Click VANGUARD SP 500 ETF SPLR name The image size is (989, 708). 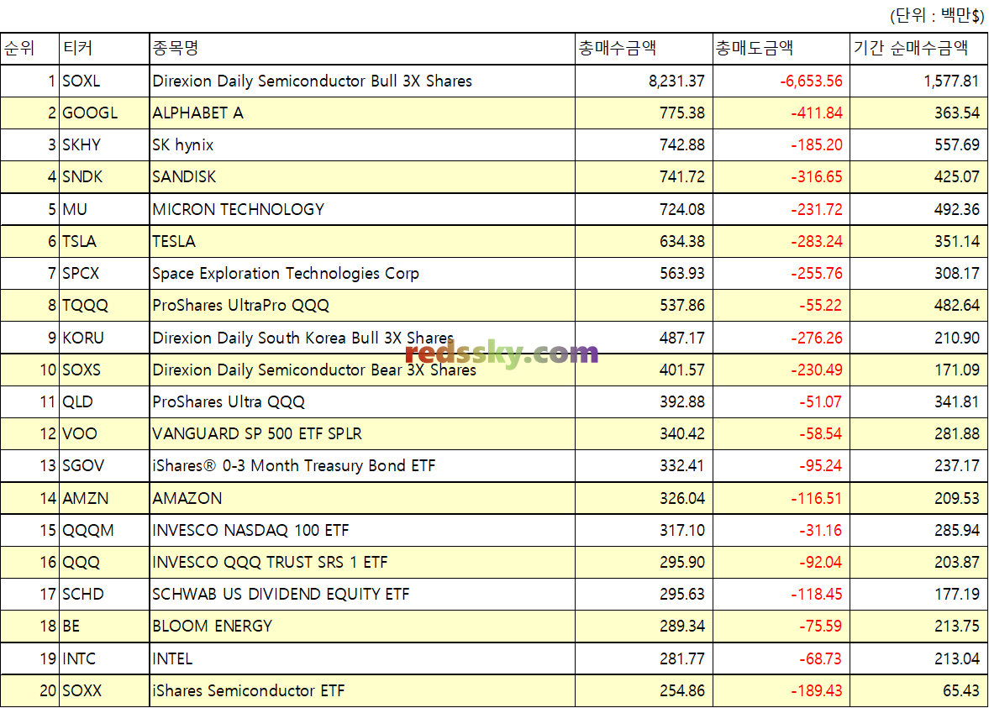click(257, 433)
